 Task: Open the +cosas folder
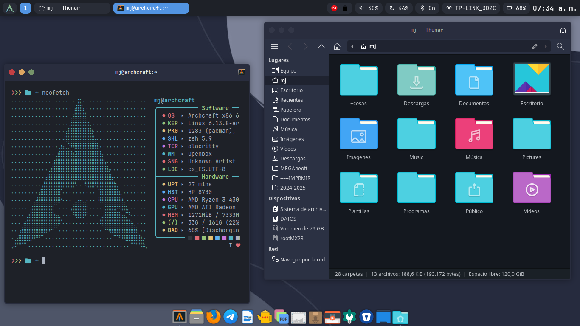pyautogui.click(x=358, y=80)
